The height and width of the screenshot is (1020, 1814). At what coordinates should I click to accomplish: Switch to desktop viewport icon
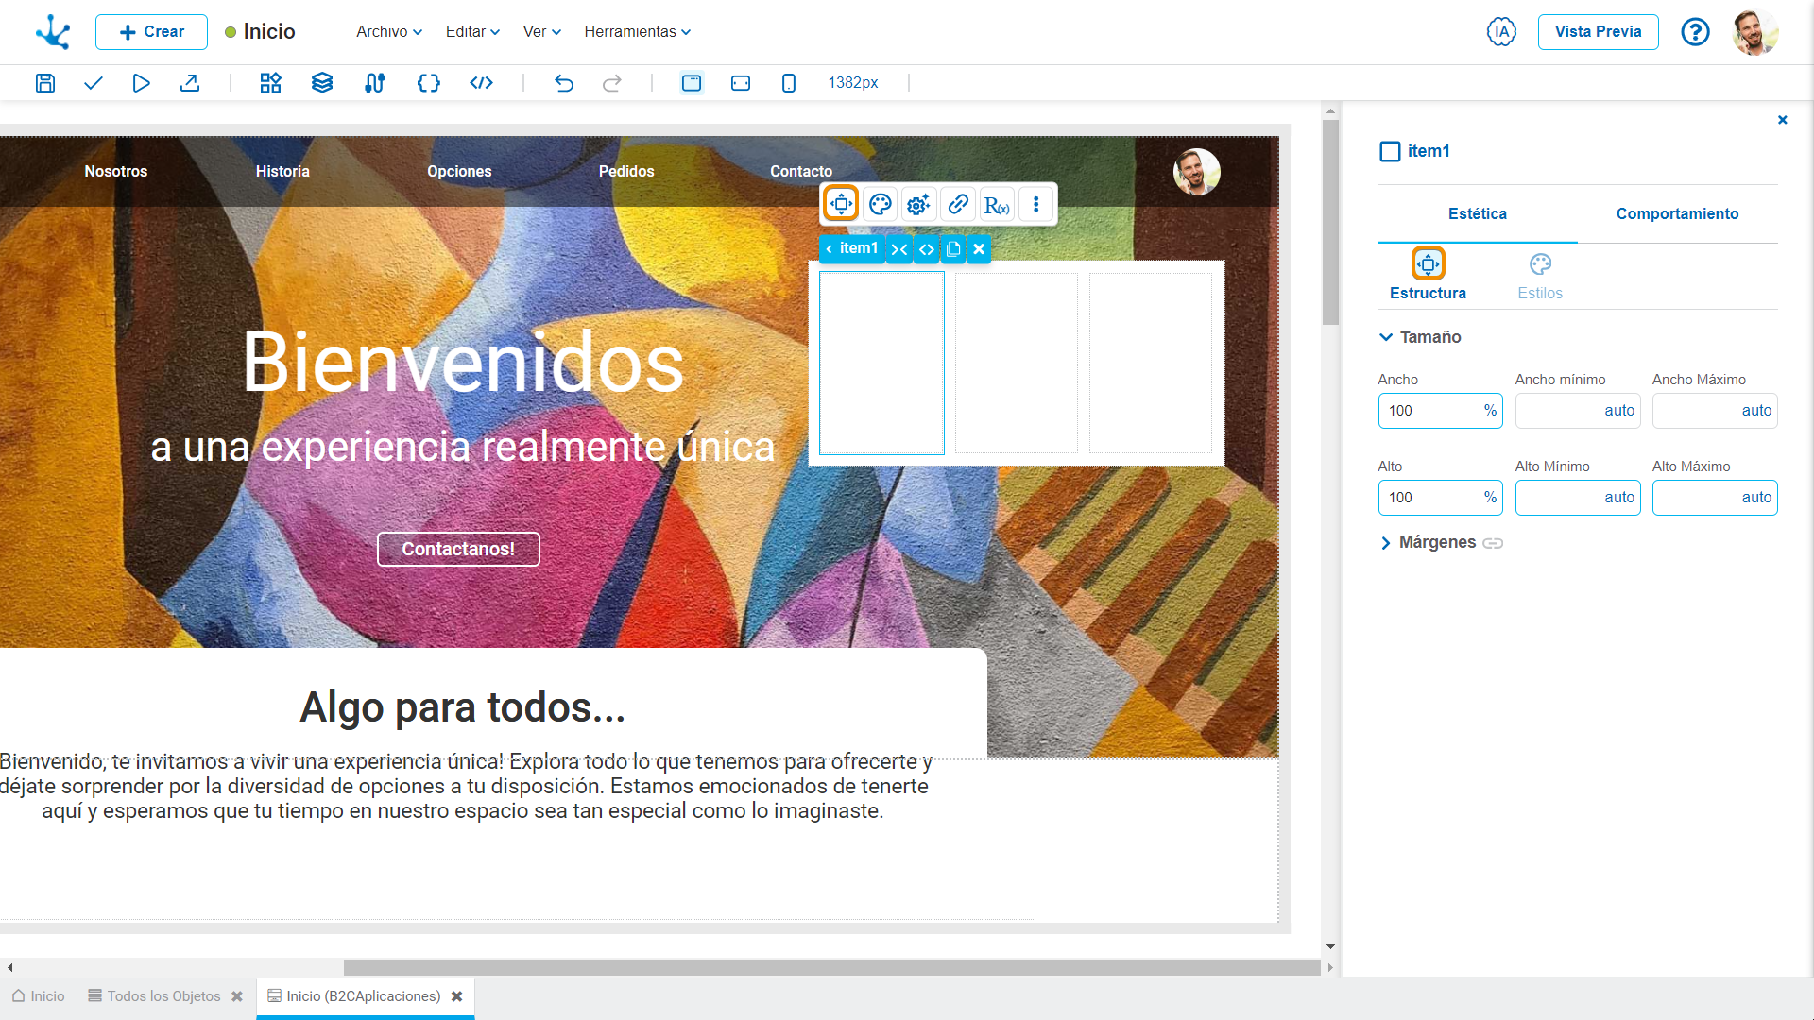[x=692, y=83]
